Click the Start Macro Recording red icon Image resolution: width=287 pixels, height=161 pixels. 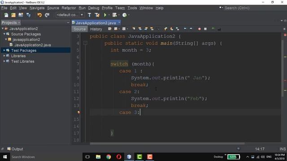pyautogui.click(x=199, y=29)
